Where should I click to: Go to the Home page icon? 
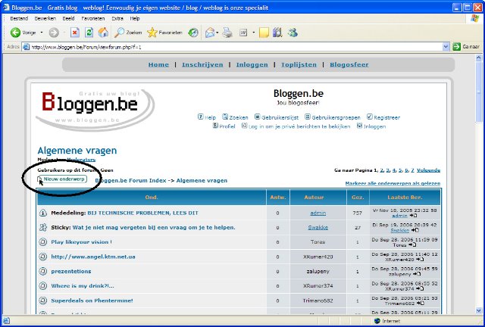tap(102, 33)
